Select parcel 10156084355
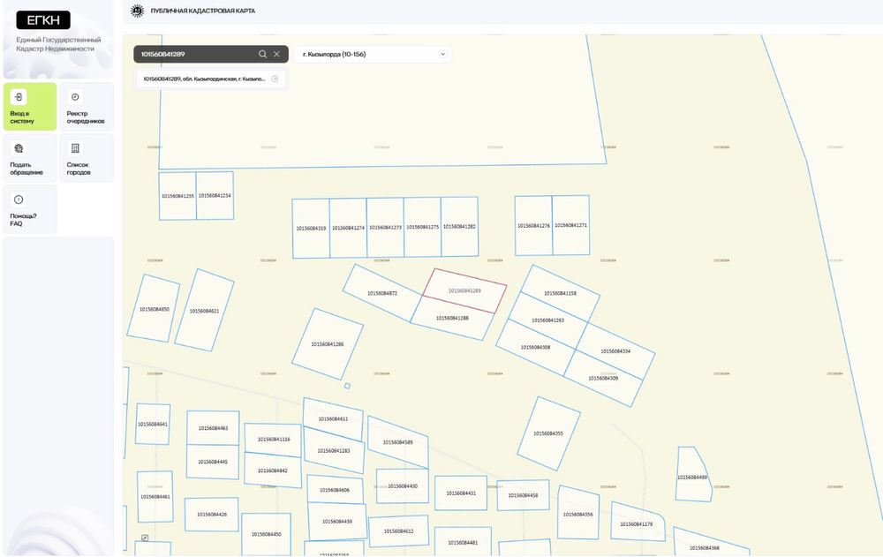The width and height of the screenshot is (883, 557). pos(548,433)
